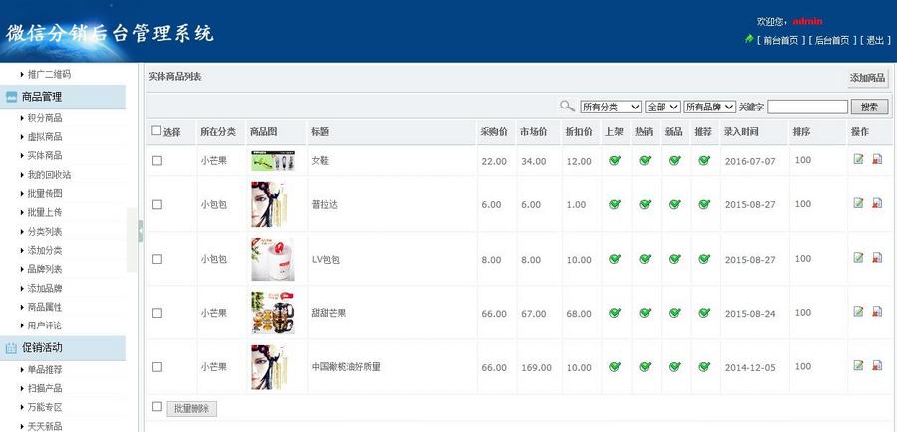Check the select-all 选择 checkbox
The width and height of the screenshot is (897, 432).
[x=156, y=130]
